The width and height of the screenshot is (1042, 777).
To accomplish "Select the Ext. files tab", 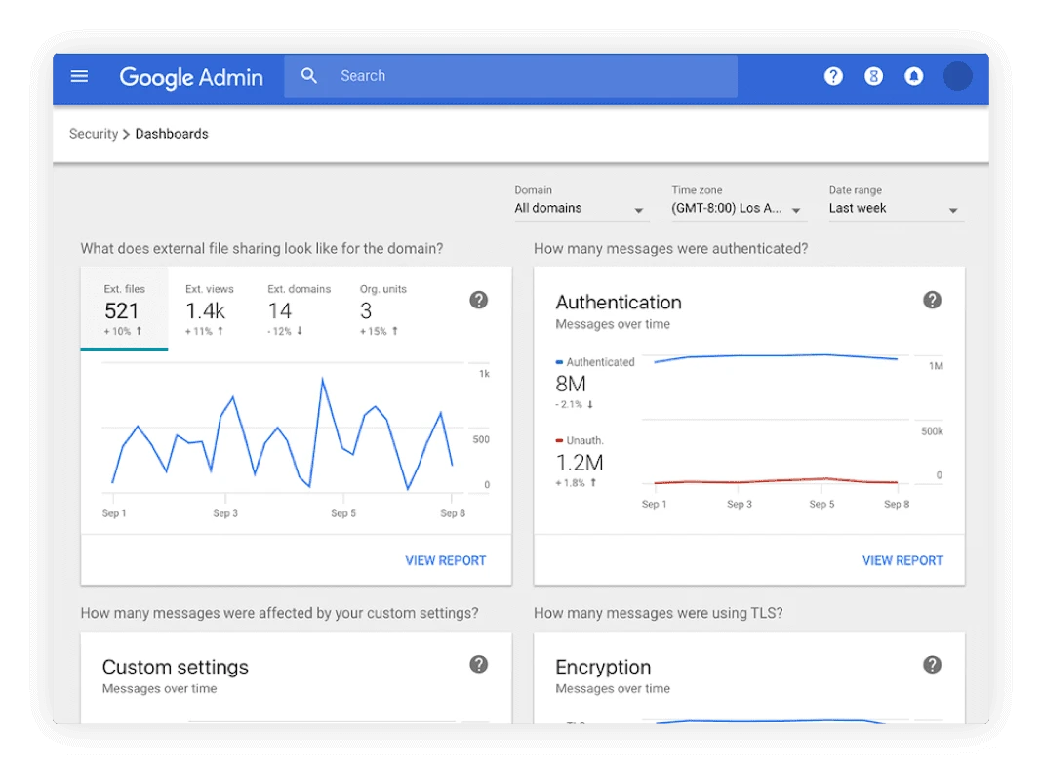I will click(124, 309).
